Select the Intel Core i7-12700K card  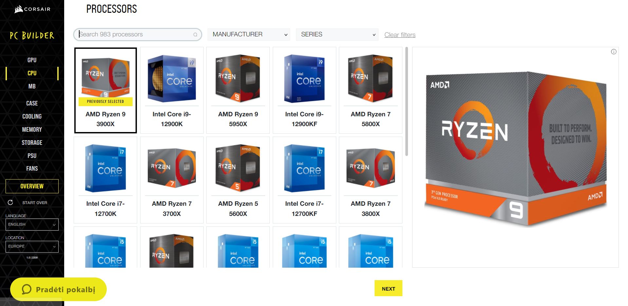point(105,180)
